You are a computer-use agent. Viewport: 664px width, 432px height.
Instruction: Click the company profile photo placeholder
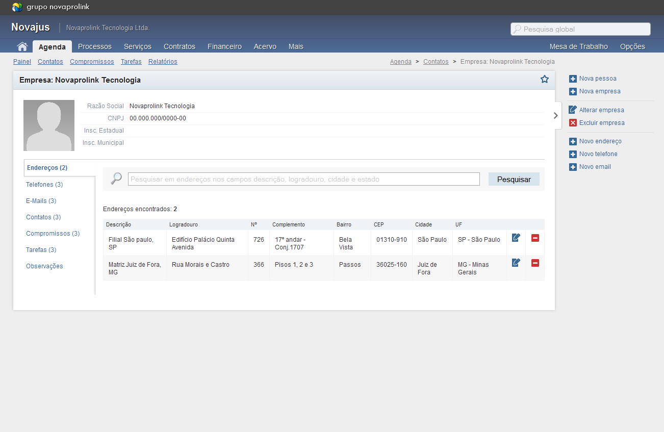(49, 125)
